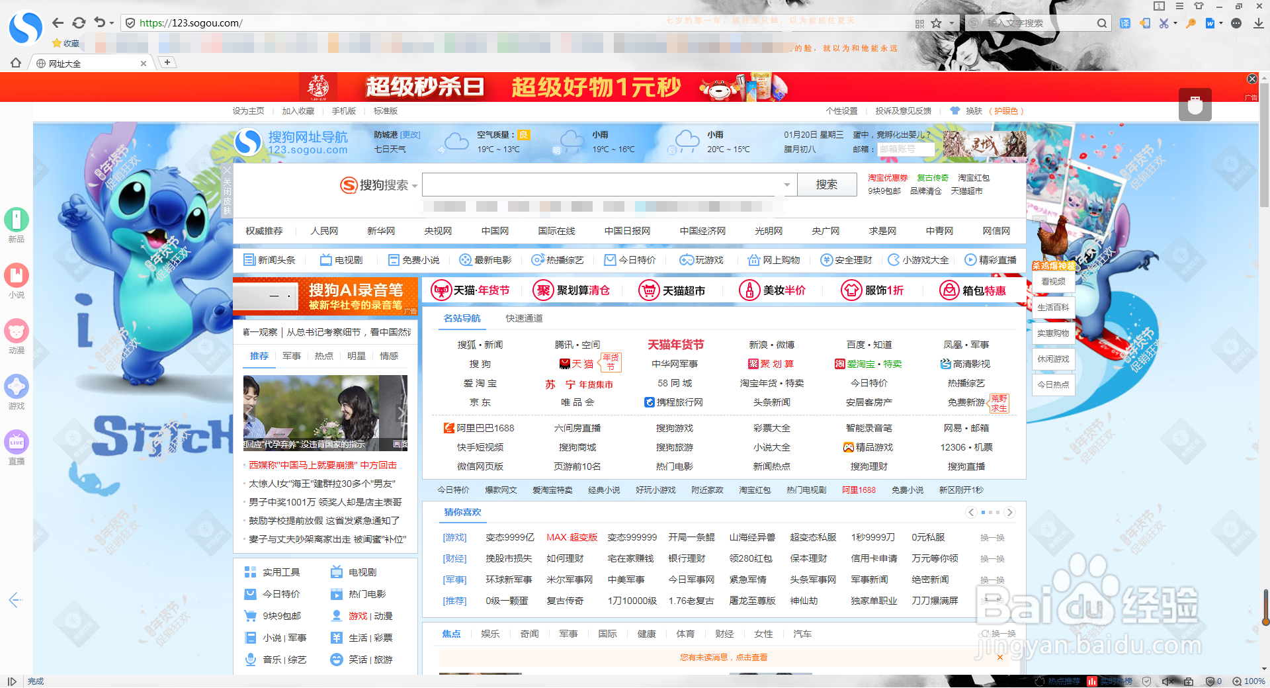Open the news photo thumbnail

point(325,413)
